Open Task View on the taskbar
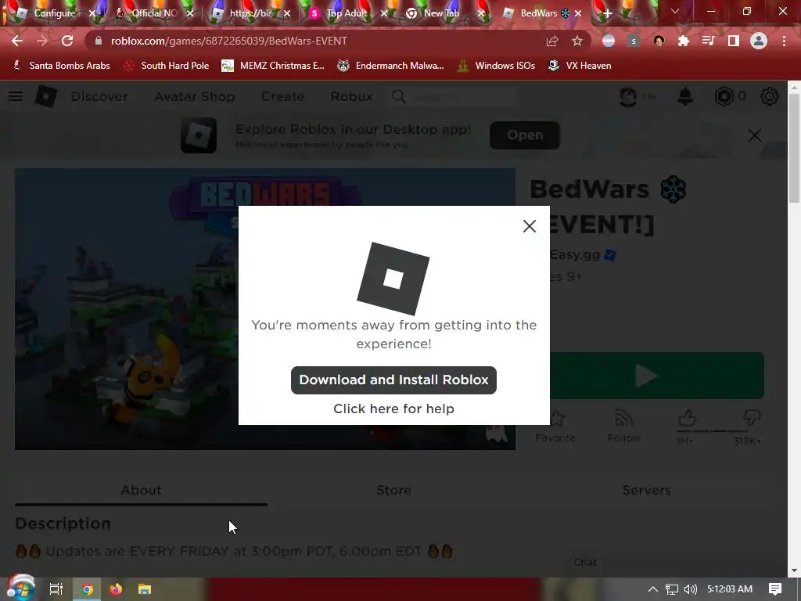The image size is (801, 601). (56, 589)
